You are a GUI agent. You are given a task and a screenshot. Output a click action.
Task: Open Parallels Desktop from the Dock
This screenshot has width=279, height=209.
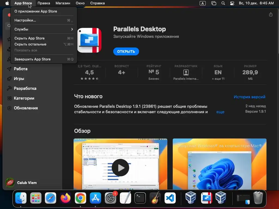[x=207, y=198]
